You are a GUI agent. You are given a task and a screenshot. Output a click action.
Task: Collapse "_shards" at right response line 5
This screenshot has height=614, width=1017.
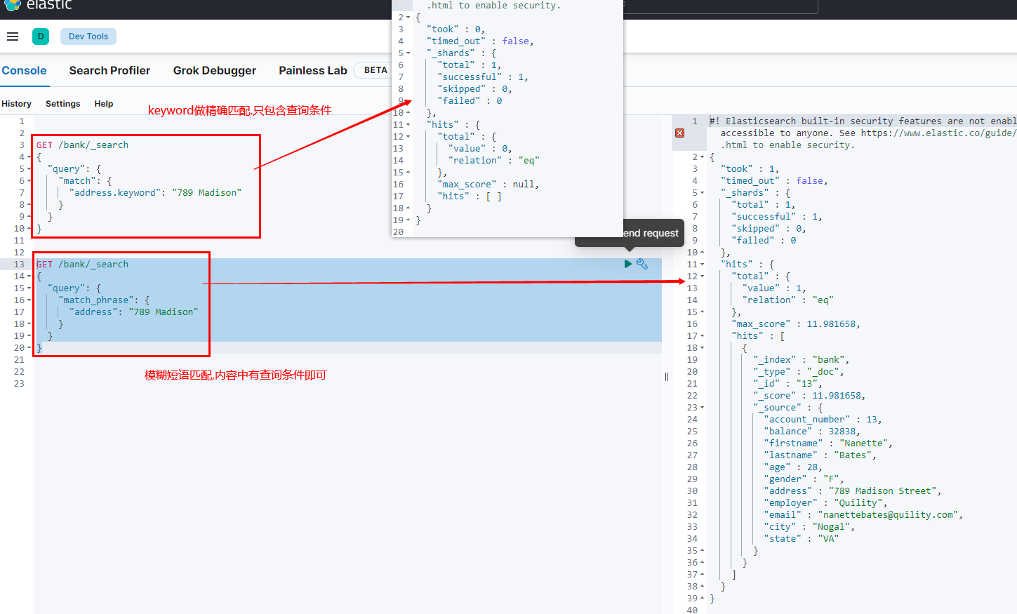[703, 193]
